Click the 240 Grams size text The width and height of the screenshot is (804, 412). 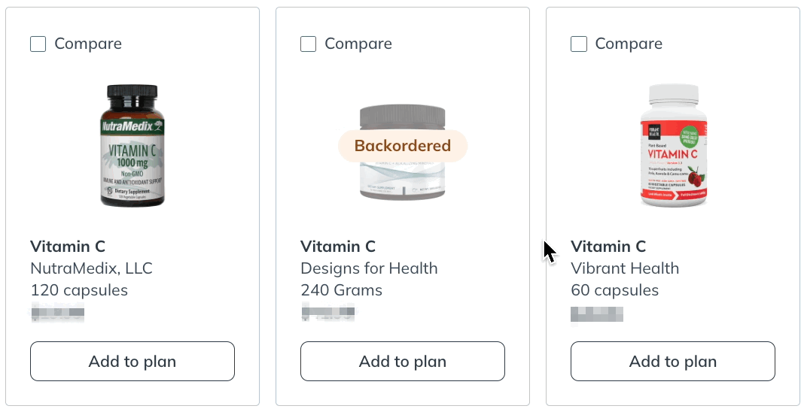[342, 290]
